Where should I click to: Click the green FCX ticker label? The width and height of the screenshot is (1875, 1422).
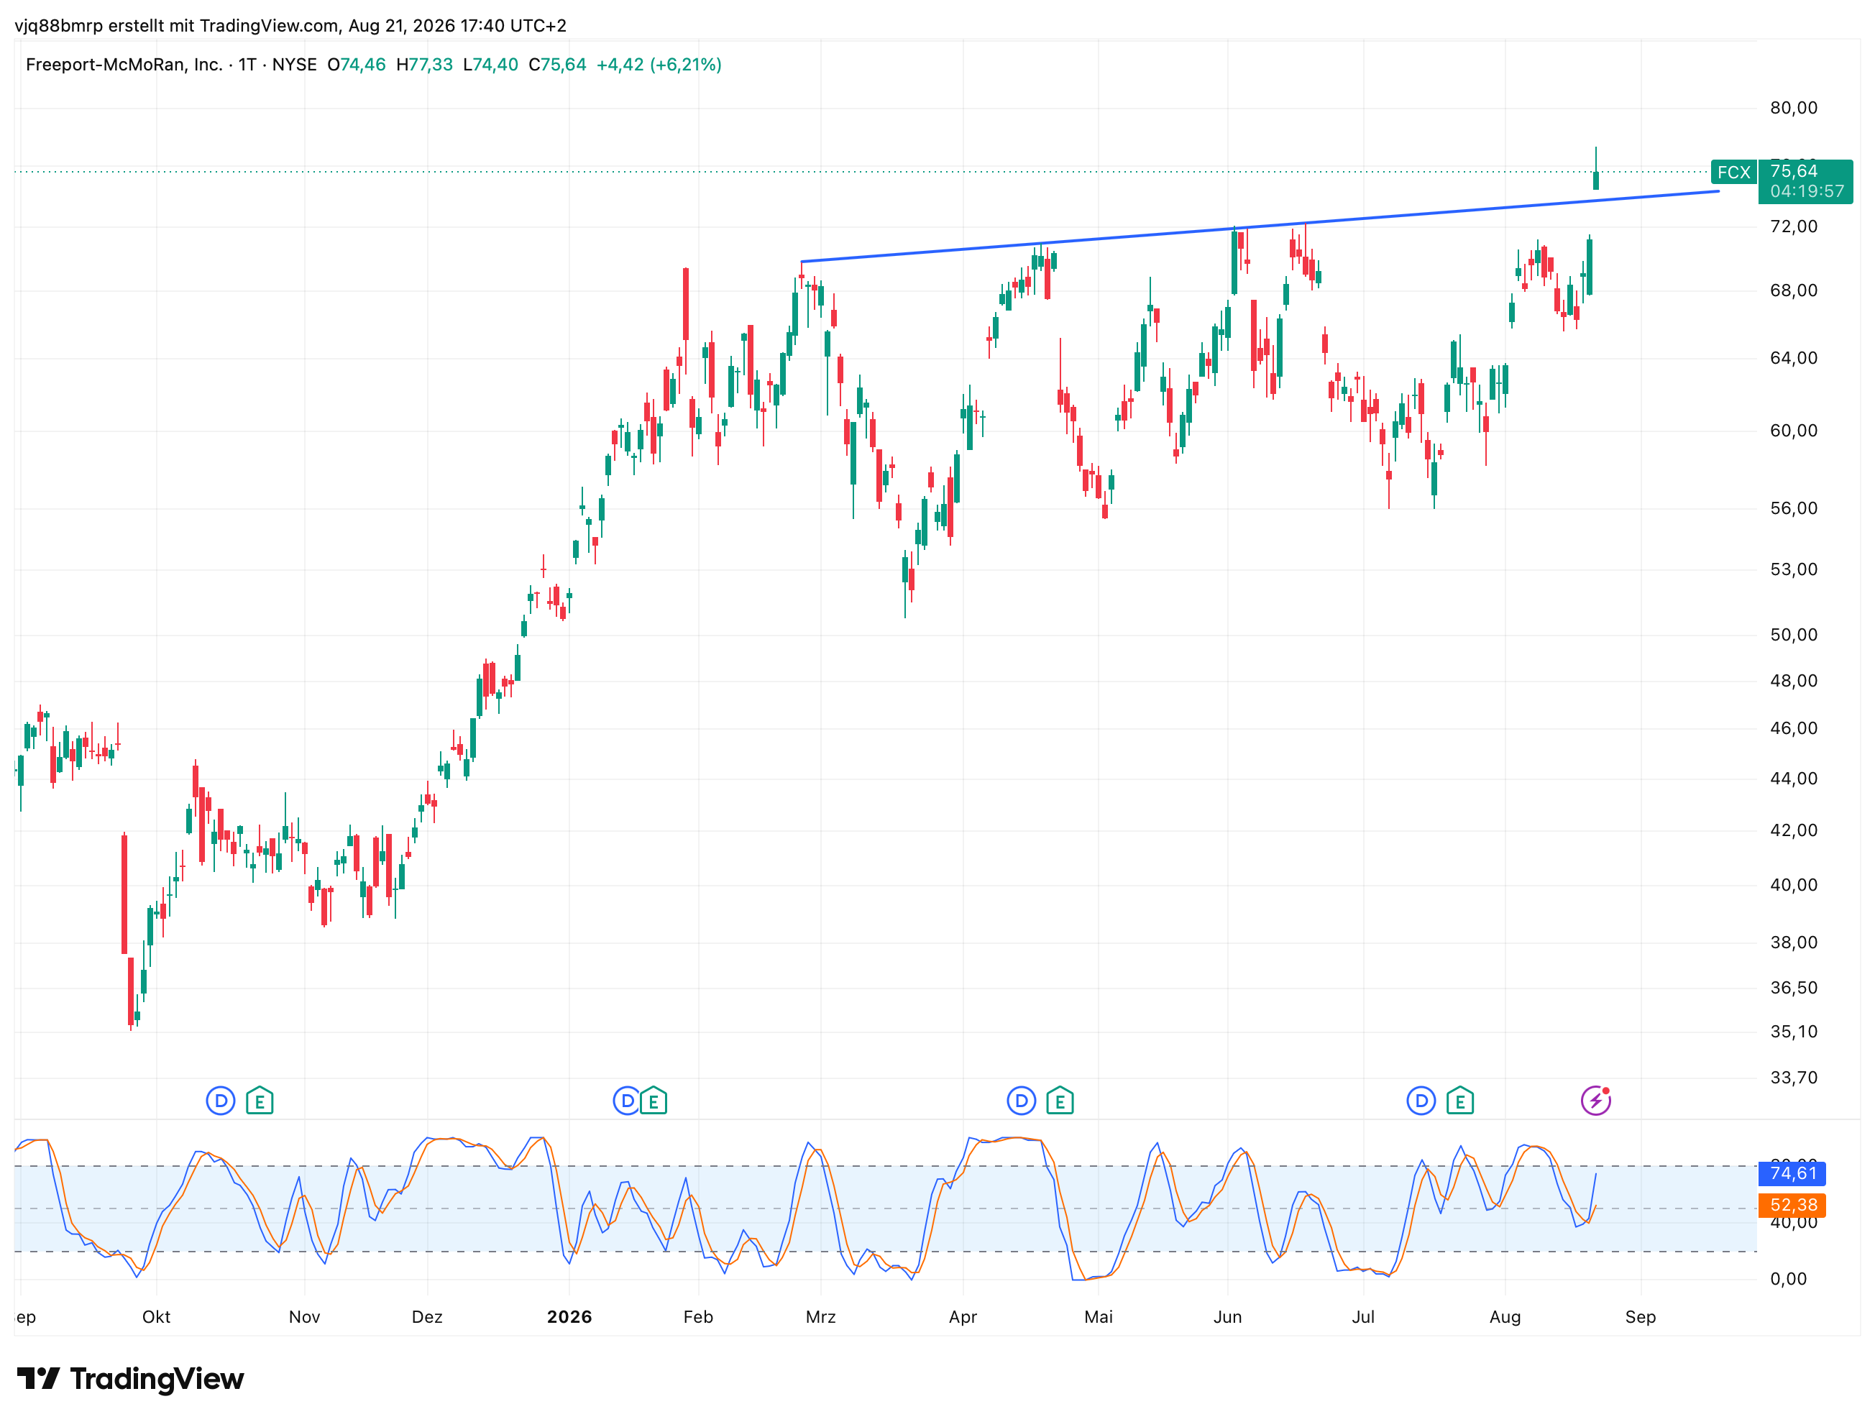coord(1733,172)
